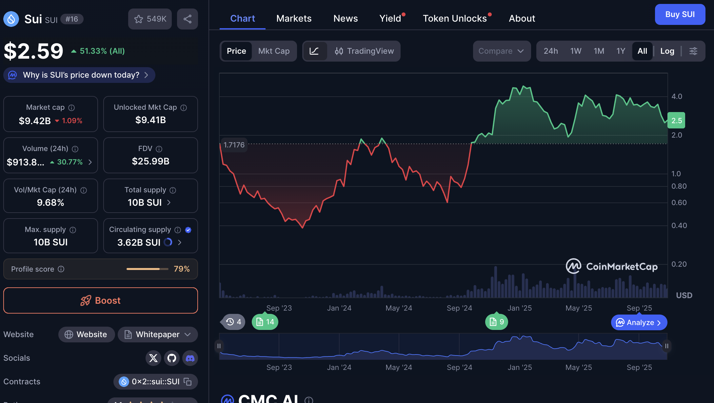Open the Markets tab

point(294,18)
